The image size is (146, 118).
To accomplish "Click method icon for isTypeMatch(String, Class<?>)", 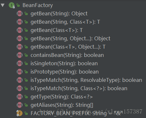I will [20, 88].
